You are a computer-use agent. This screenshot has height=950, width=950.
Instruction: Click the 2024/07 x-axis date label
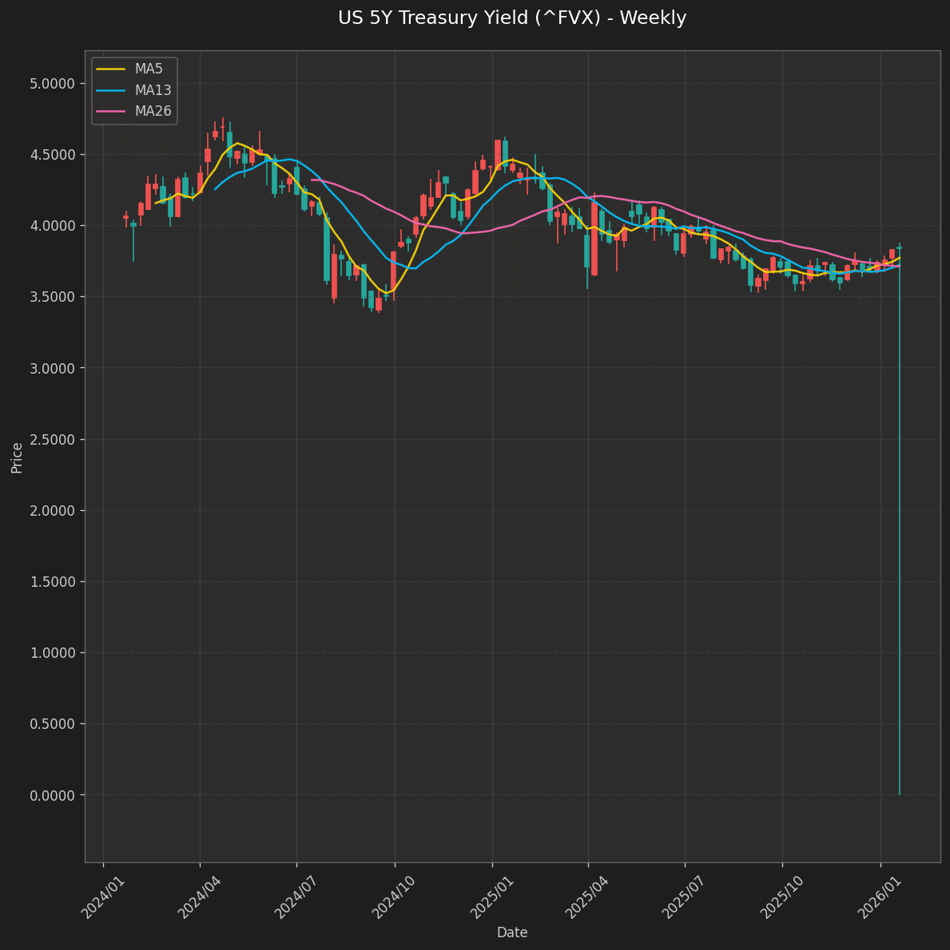296,897
